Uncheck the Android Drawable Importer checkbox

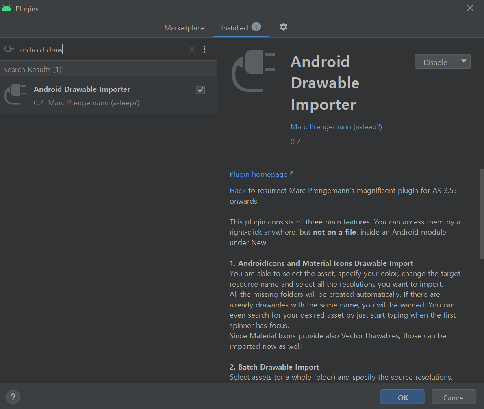[x=201, y=90]
